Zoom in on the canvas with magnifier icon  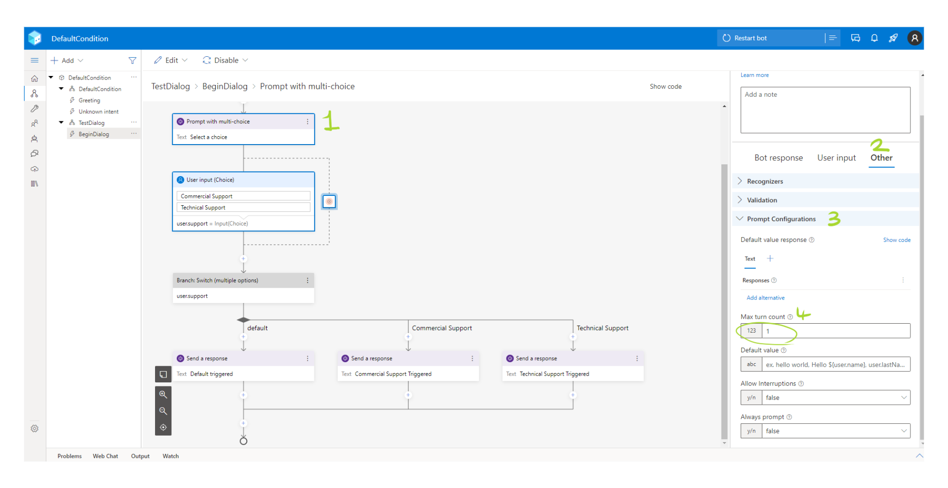[x=163, y=394]
